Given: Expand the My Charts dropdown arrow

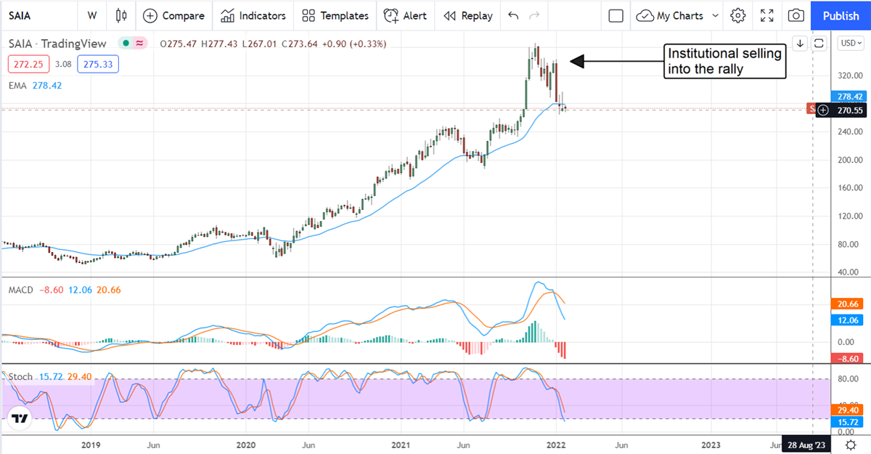Looking at the screenshot, I should click(715, 15).
